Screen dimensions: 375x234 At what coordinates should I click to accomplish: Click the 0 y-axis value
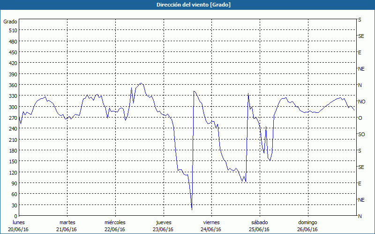tap(16, 216)
